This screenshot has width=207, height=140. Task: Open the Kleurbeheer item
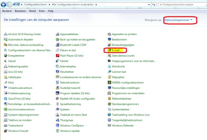point(65,72)
